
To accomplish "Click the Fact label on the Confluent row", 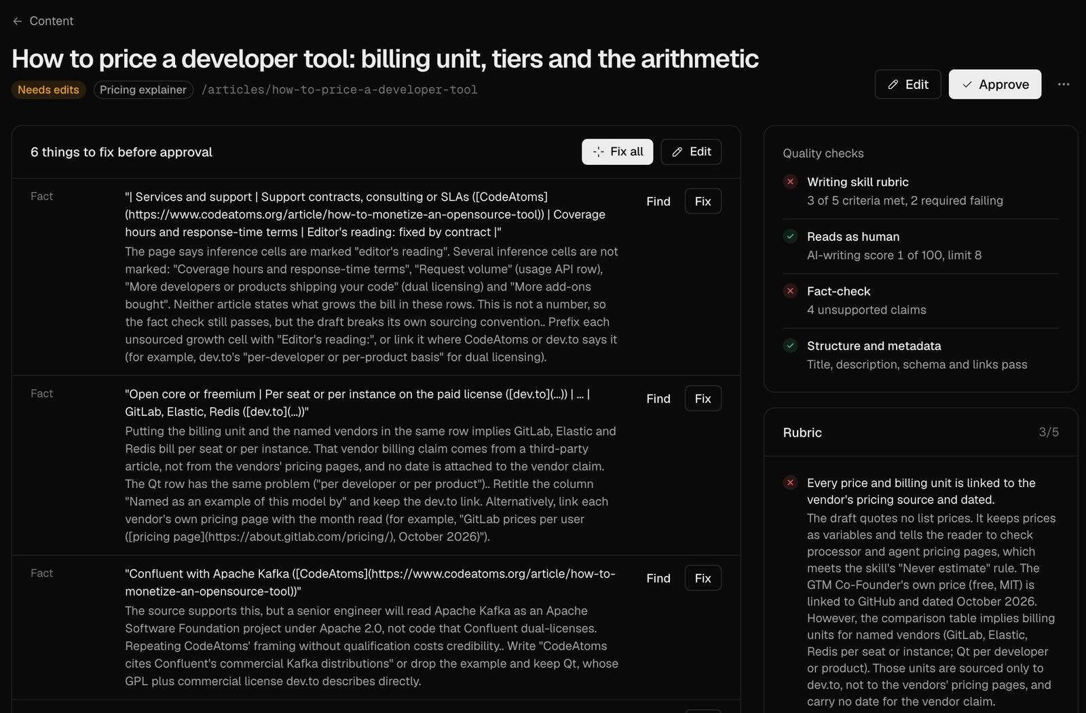I will pyautogui.click(x=41, y=573).
